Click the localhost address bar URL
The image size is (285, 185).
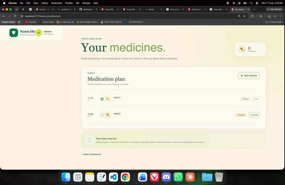(43, 16)
